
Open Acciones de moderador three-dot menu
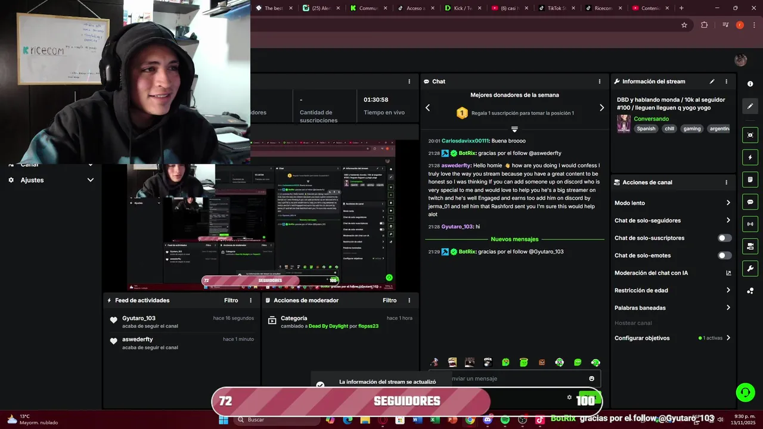pyautogui.click(x=409, y=300)
